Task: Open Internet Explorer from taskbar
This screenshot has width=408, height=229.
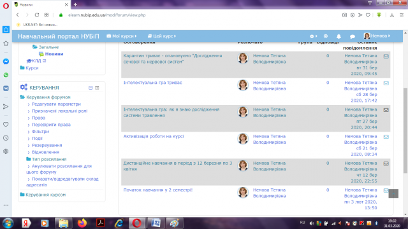Action: coord(119,223)
